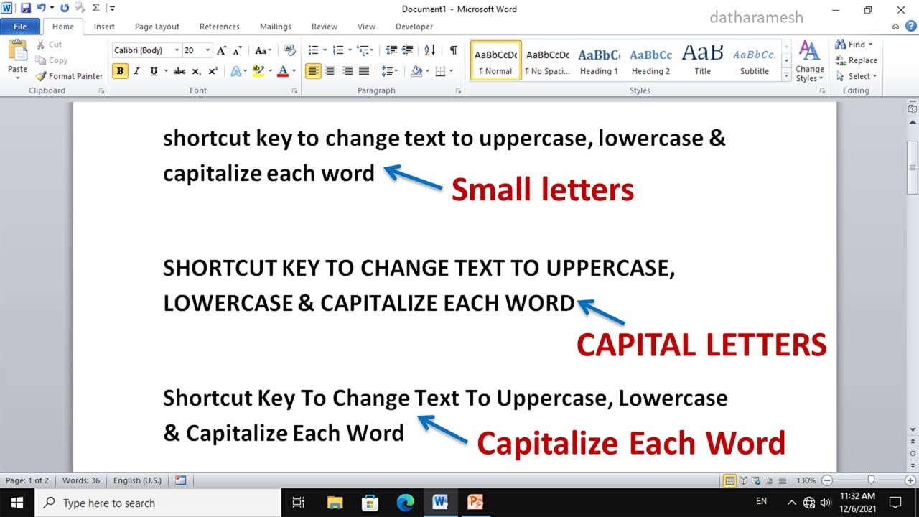Click Undo arrow in Quick Access Toolbar
Viewport: 919px width, 517px height.
click(42, 9)
